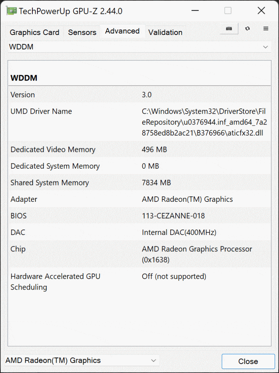Click the UMD Driver Name label
The height and width of the screenshot is (373, 279).
pos(41,111)
